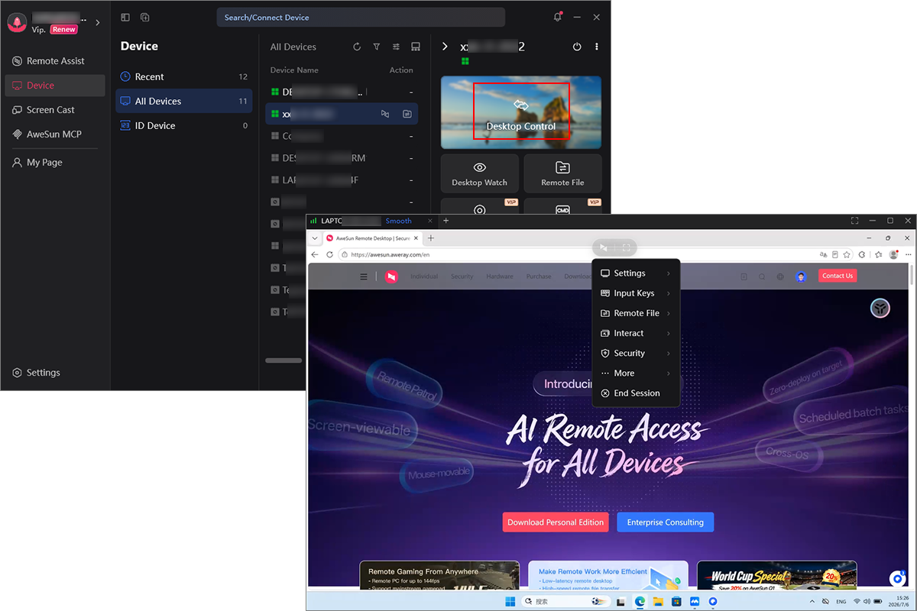The height and width of the screenshot is (611, 917).
Task: Collapse the device detail panel chevron
Action: [445, 47]
